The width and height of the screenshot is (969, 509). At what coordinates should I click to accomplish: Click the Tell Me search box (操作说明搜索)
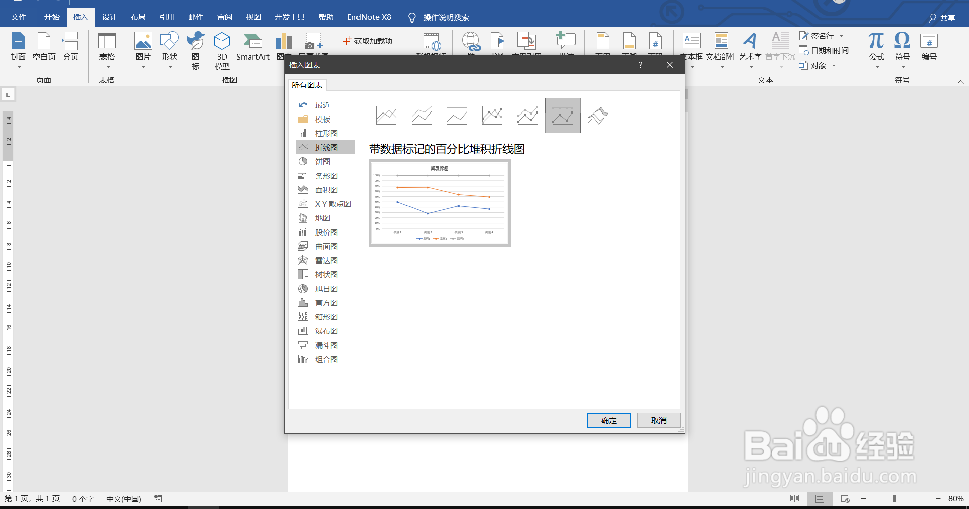point(446,18)
